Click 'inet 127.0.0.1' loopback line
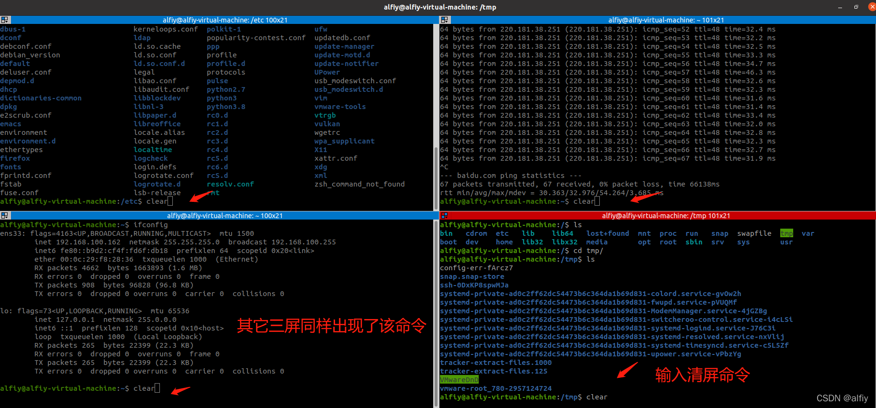Screen dimensions: 876x408 click(105, 320)
